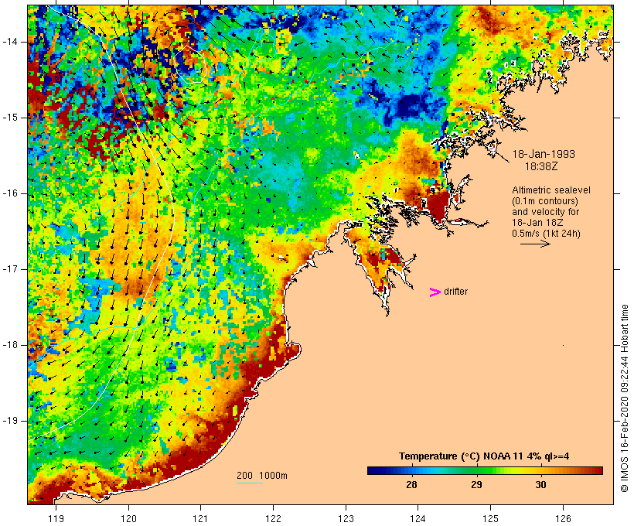Click the '200 1000m' depth contour label
Viewport: 634px width, 526px height.
coord(262,476)
